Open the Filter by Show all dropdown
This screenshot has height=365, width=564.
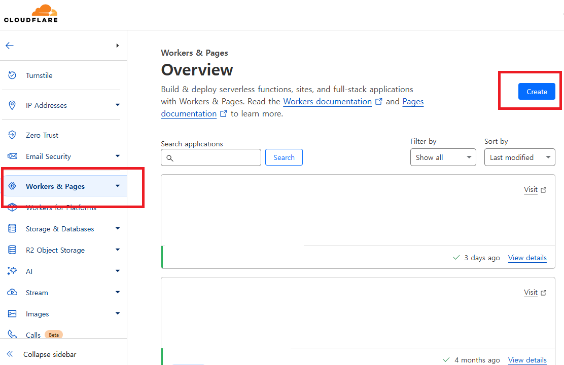(443, 157)
